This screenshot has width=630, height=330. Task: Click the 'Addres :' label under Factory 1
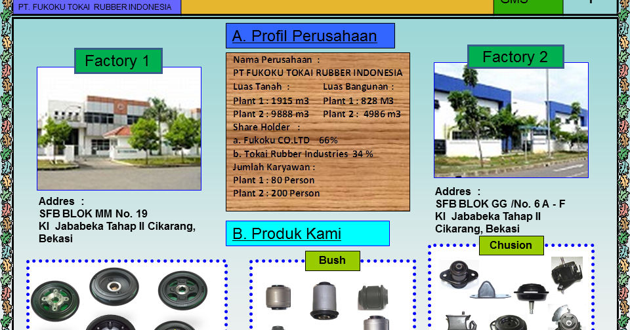tap(62, 201)
